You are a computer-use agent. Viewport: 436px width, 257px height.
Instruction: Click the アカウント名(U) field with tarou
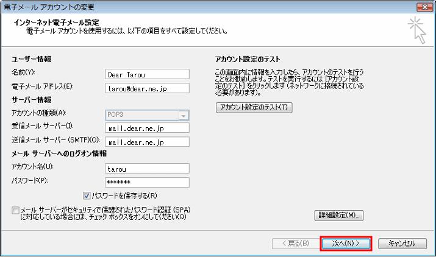147,168
